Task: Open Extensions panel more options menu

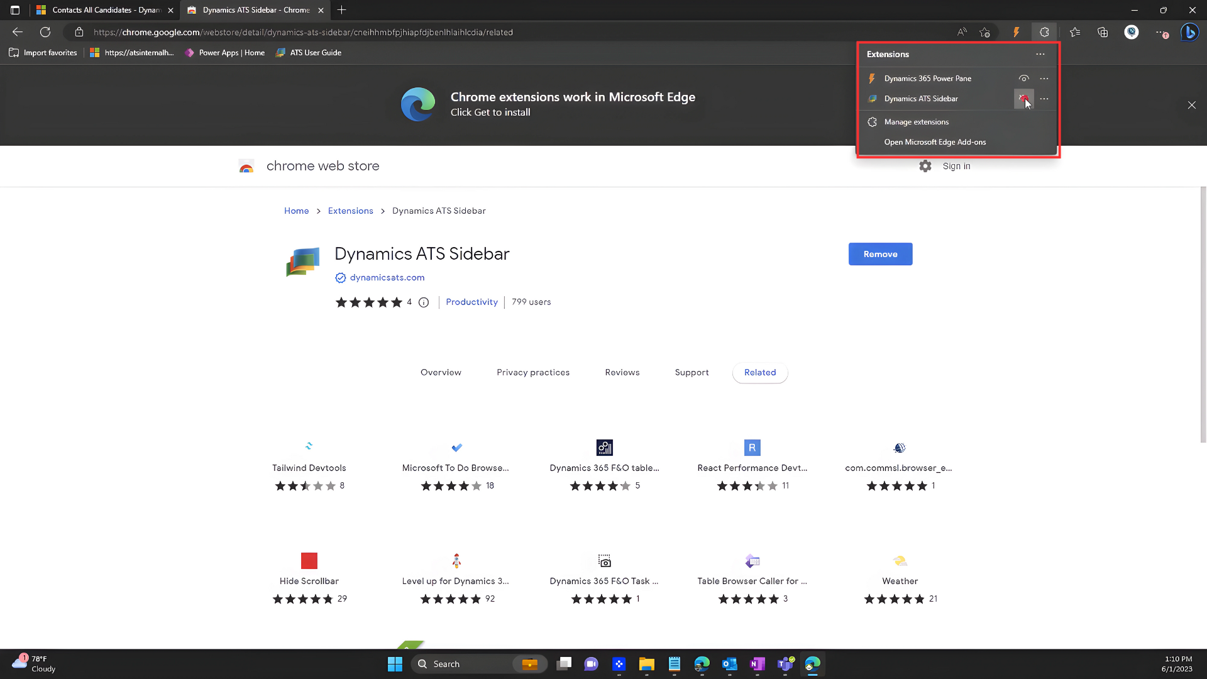Action: click(1040, 54)
